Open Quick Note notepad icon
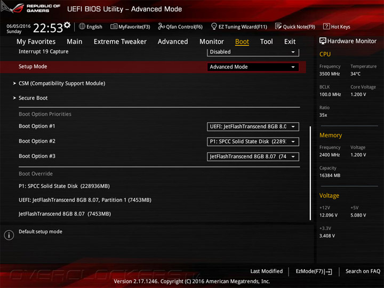 278,26
